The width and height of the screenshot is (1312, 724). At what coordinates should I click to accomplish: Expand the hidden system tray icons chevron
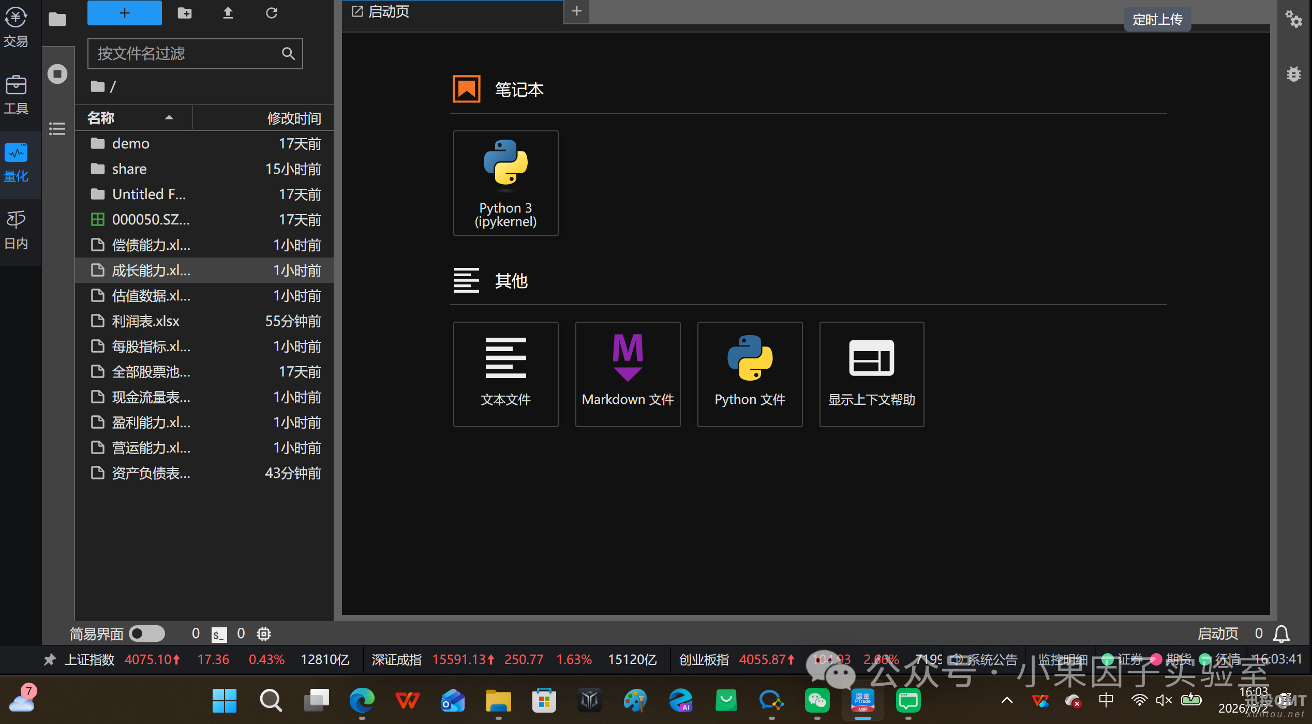coord(1007,701)
